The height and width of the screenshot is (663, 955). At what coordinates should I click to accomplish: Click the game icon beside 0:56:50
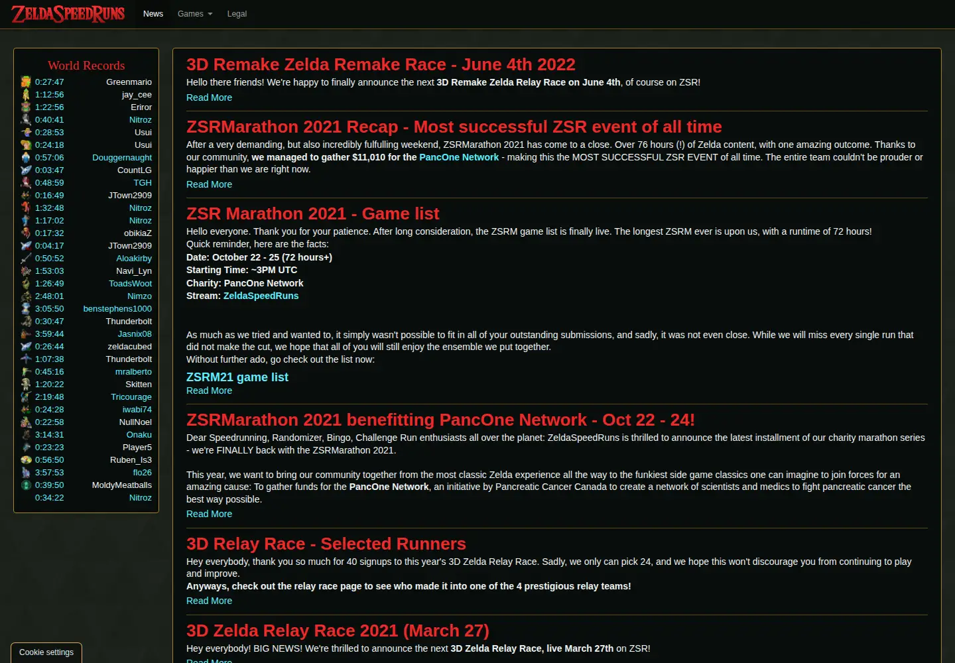(x=26, y=460)
